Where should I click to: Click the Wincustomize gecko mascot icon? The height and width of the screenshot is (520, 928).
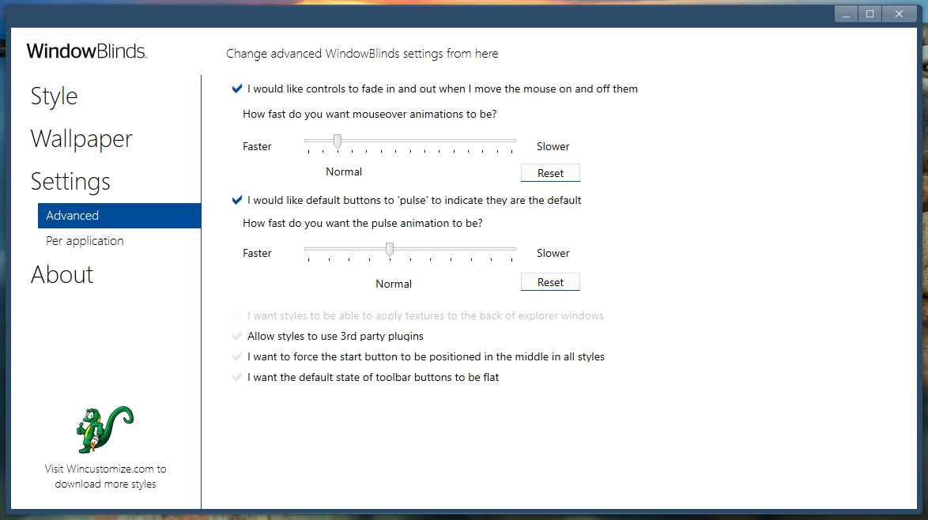(105, 429)
